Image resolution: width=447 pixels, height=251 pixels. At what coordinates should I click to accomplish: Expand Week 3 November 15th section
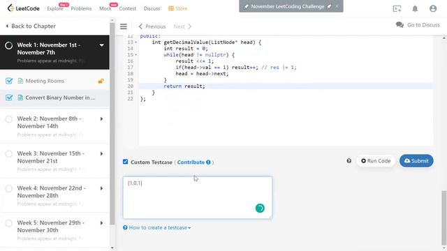tap(101, 153)
